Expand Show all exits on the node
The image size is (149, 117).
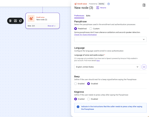52,26
